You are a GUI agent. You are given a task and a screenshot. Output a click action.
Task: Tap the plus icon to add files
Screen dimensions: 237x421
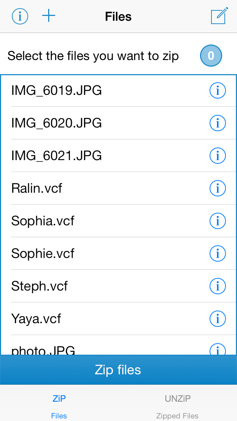coord(49,16)
